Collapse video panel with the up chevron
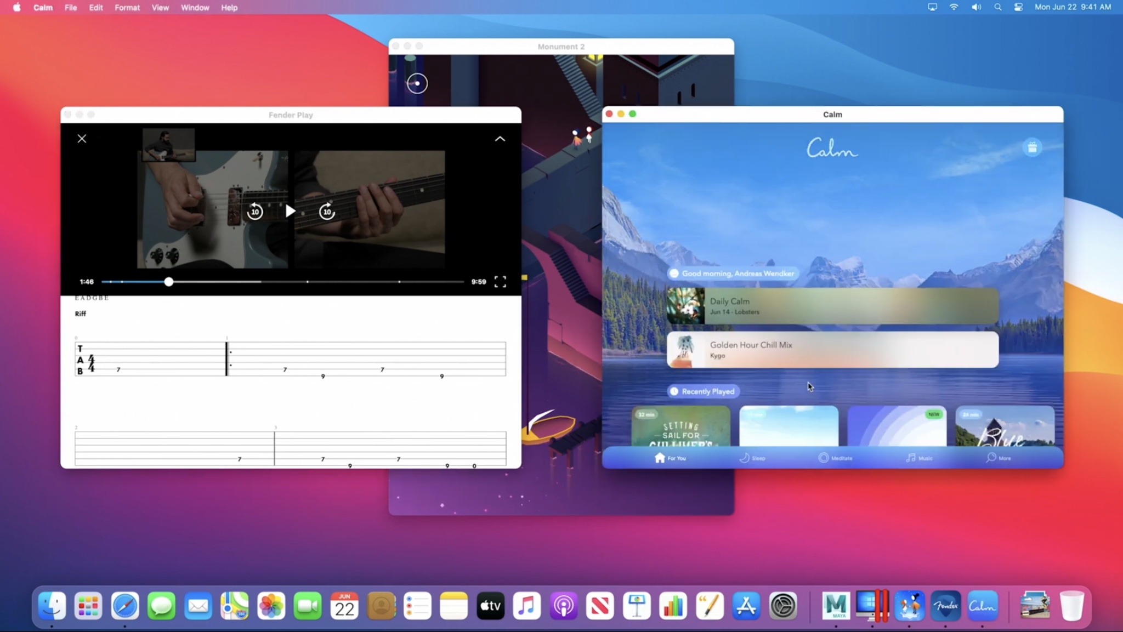Viewport: 1123px width, 632px height. coord(500,139)
